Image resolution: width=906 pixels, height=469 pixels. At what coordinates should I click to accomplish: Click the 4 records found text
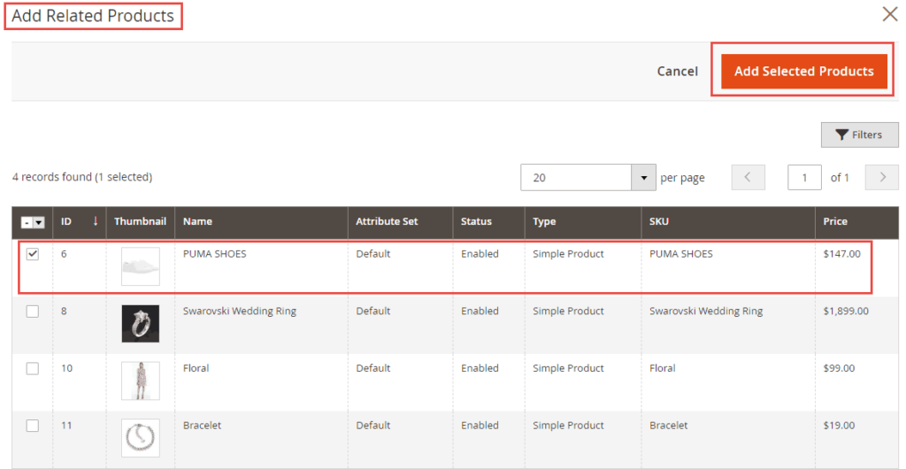[82, 177]
